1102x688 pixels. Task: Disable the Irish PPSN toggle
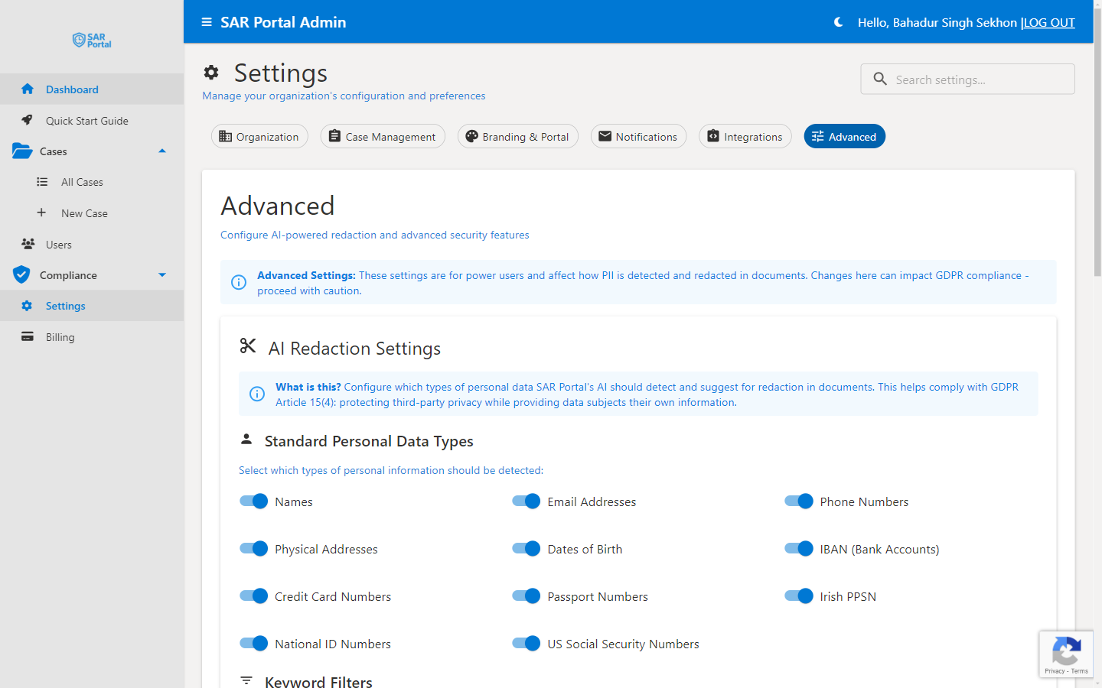798,596
